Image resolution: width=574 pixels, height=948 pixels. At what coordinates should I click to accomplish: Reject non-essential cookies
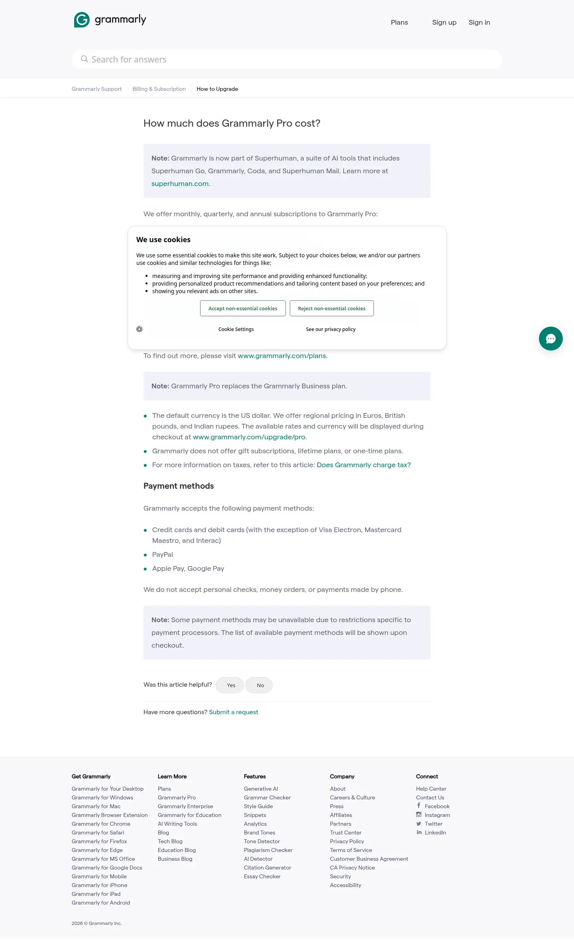(x=332, y=308)
